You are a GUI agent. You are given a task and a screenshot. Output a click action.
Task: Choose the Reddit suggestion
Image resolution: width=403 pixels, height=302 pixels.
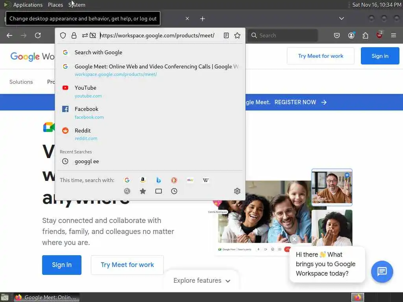tap(150, 134)
